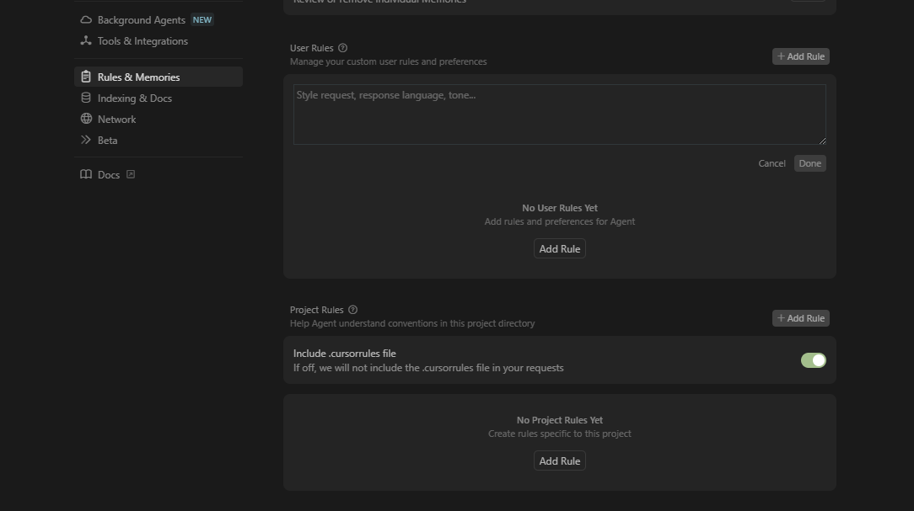Click the external link icon beside Docs

pos(131,175)
